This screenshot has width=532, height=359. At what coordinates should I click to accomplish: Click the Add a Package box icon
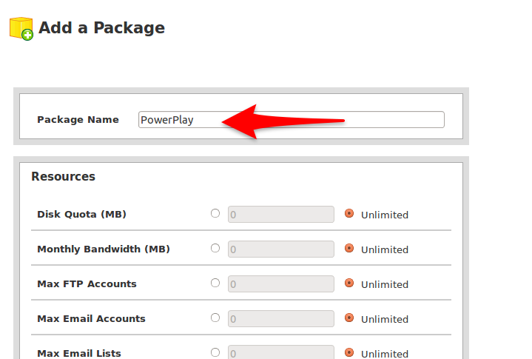pyautogui.click(x=21, y=28)
